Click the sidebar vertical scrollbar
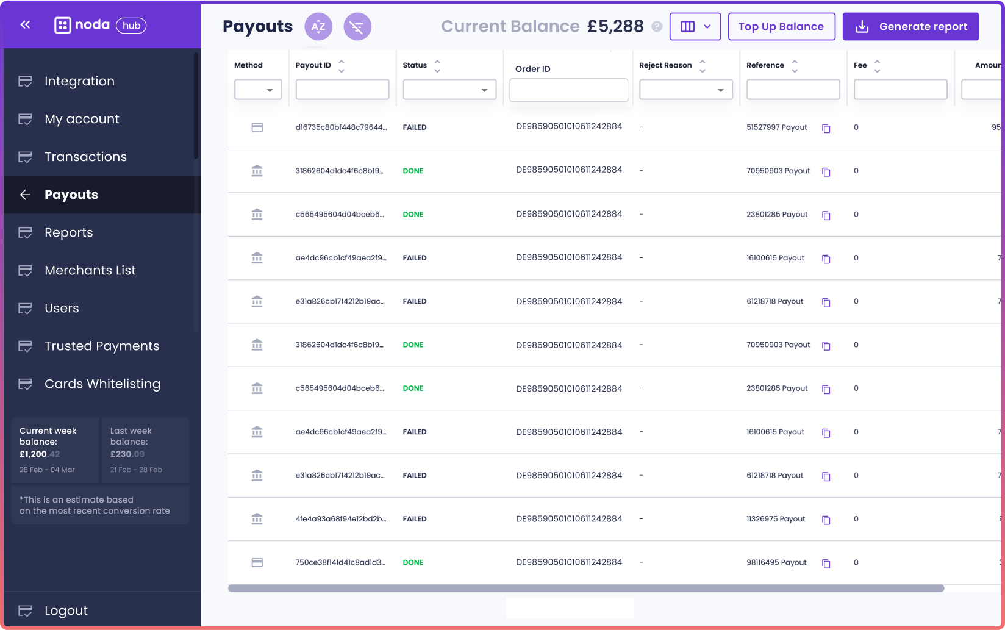Image resolution: width=1005 pixels, height=630 pixels. click(196, 106)
